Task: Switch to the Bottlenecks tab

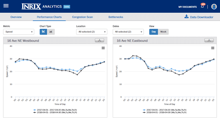Action: tap(116, 17)
